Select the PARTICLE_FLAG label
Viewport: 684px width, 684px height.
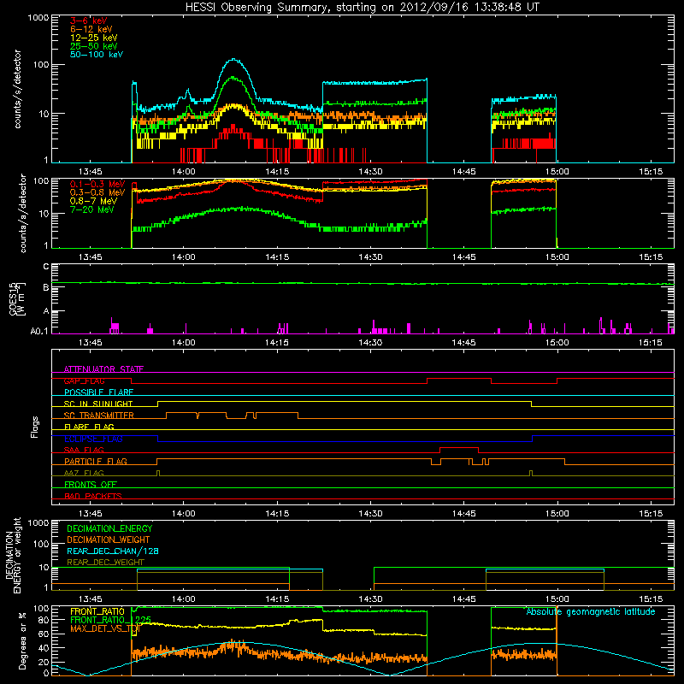[96, 461]
